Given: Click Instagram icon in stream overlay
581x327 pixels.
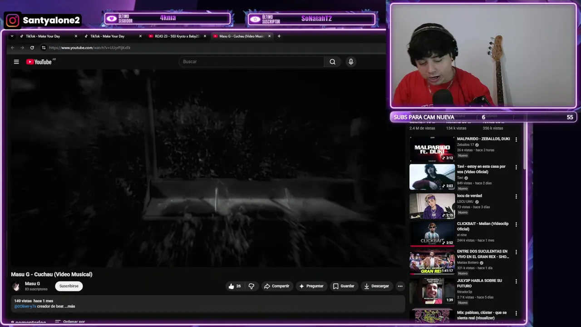Looking at the screenshot, I should (13, 20).
